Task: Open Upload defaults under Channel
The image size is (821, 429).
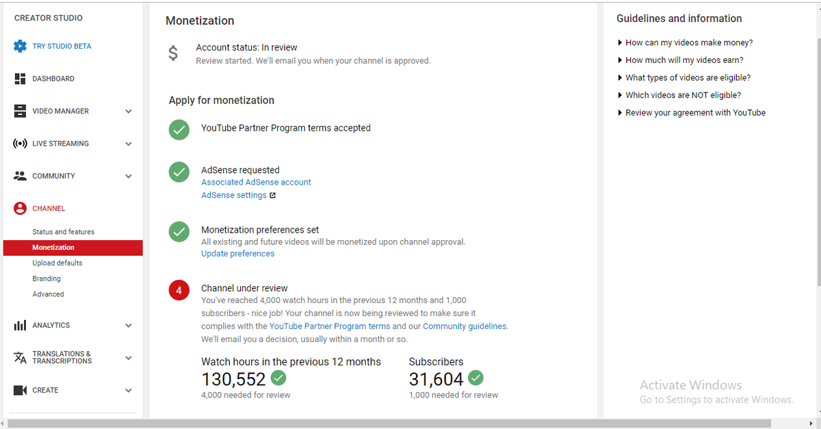Action: (x=57, y=263)
